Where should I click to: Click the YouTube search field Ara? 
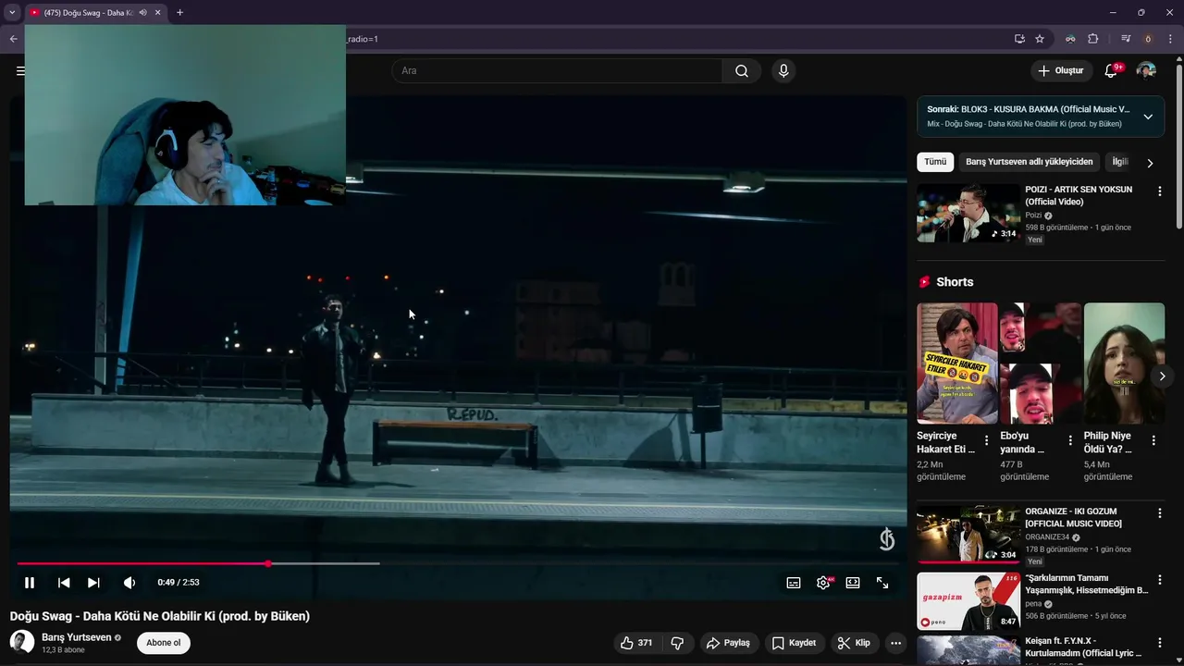click(557, 70)
